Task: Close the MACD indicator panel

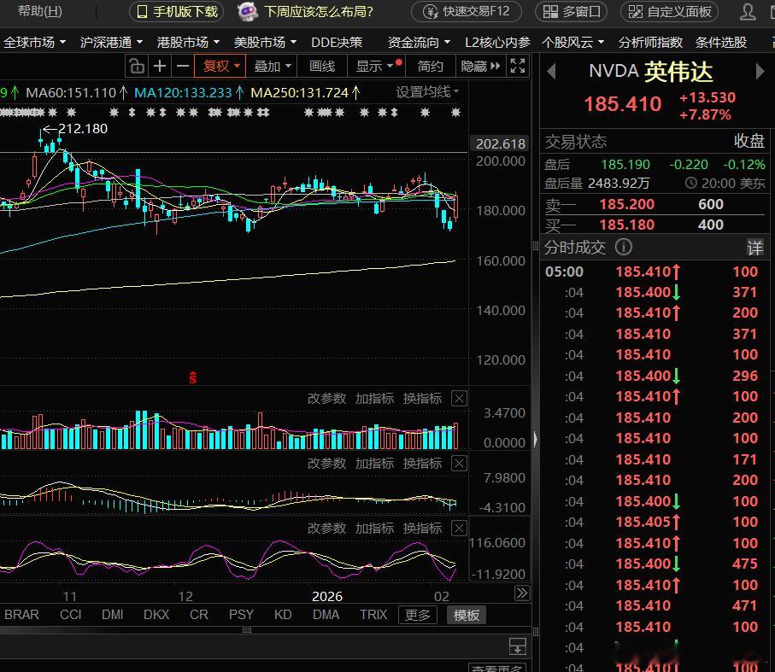Action: click(459, 463)
